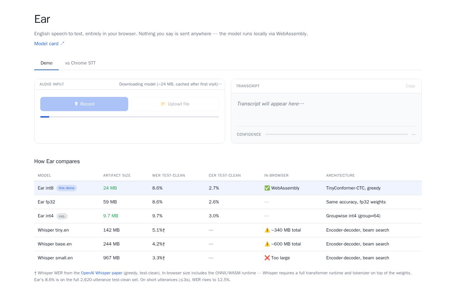Image resolution: width=456 pixels, height=285 pixels.
Task: Click the 'Same accuracy, fp32 weights' cell
Action: (356, 202)
